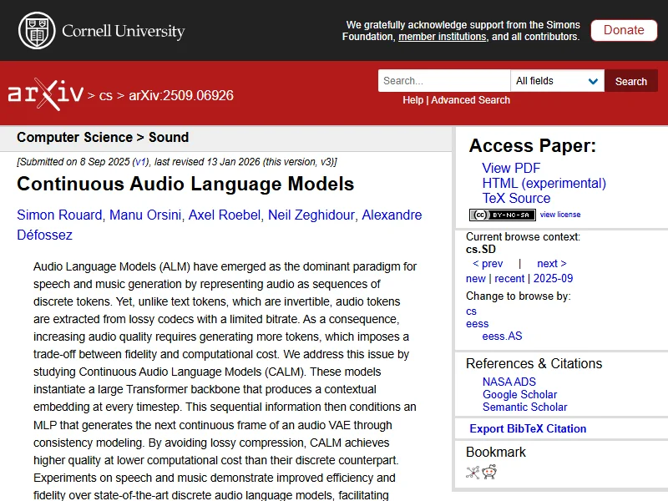This screenshot has width=668, height=501.
Task: Browse by eess.AS category
Action: pyautogui.click(x=502, y=337)
